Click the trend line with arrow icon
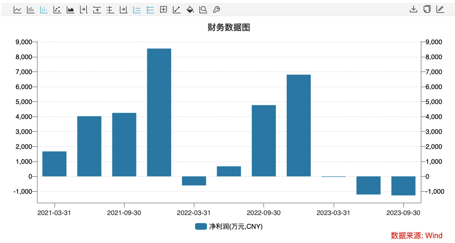 tap(177, 9)
